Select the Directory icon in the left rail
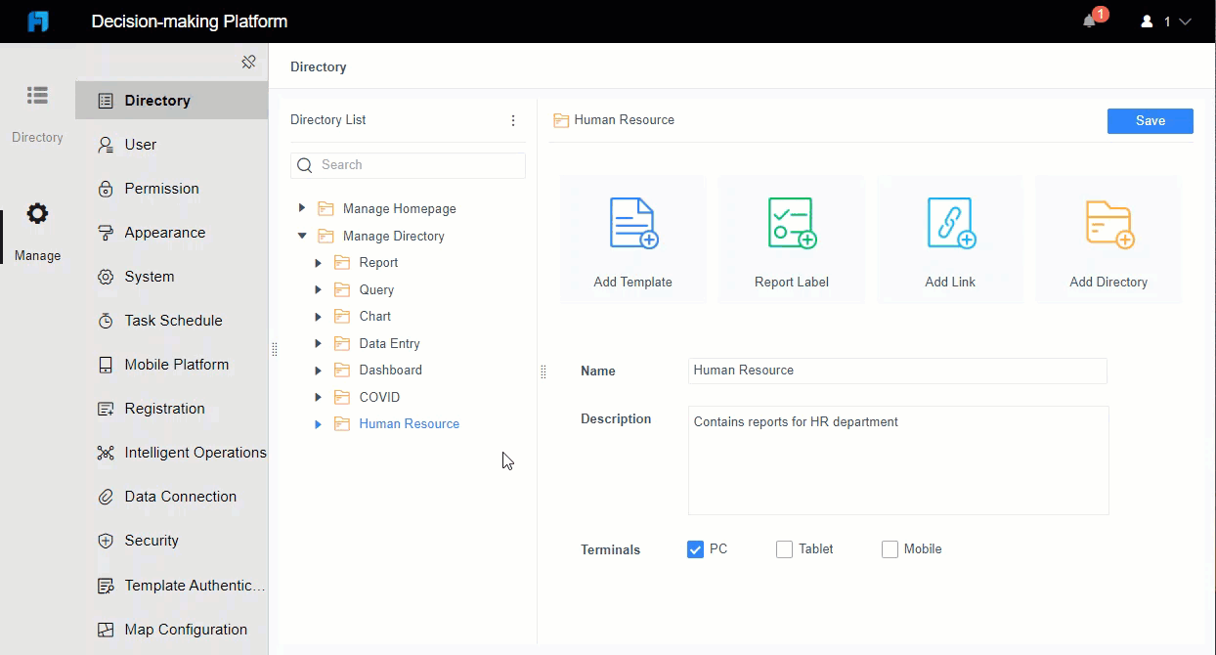This screenshot has height=655, width=1216. tap(37, 95)
